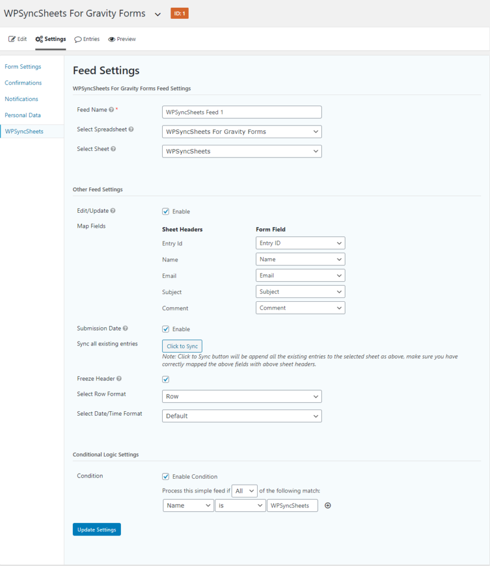This screenshot has height=566, width=490.
Task: Click help icon next to Feed Name
Action: click(111, 110)
